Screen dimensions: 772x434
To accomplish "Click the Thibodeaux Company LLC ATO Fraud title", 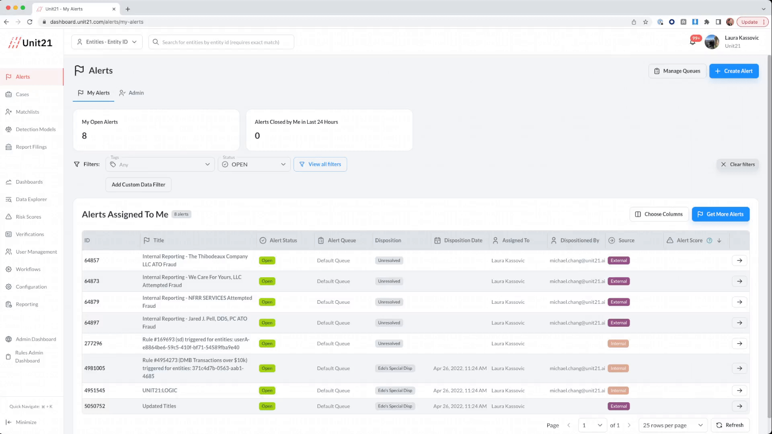I will click(195, 260).
